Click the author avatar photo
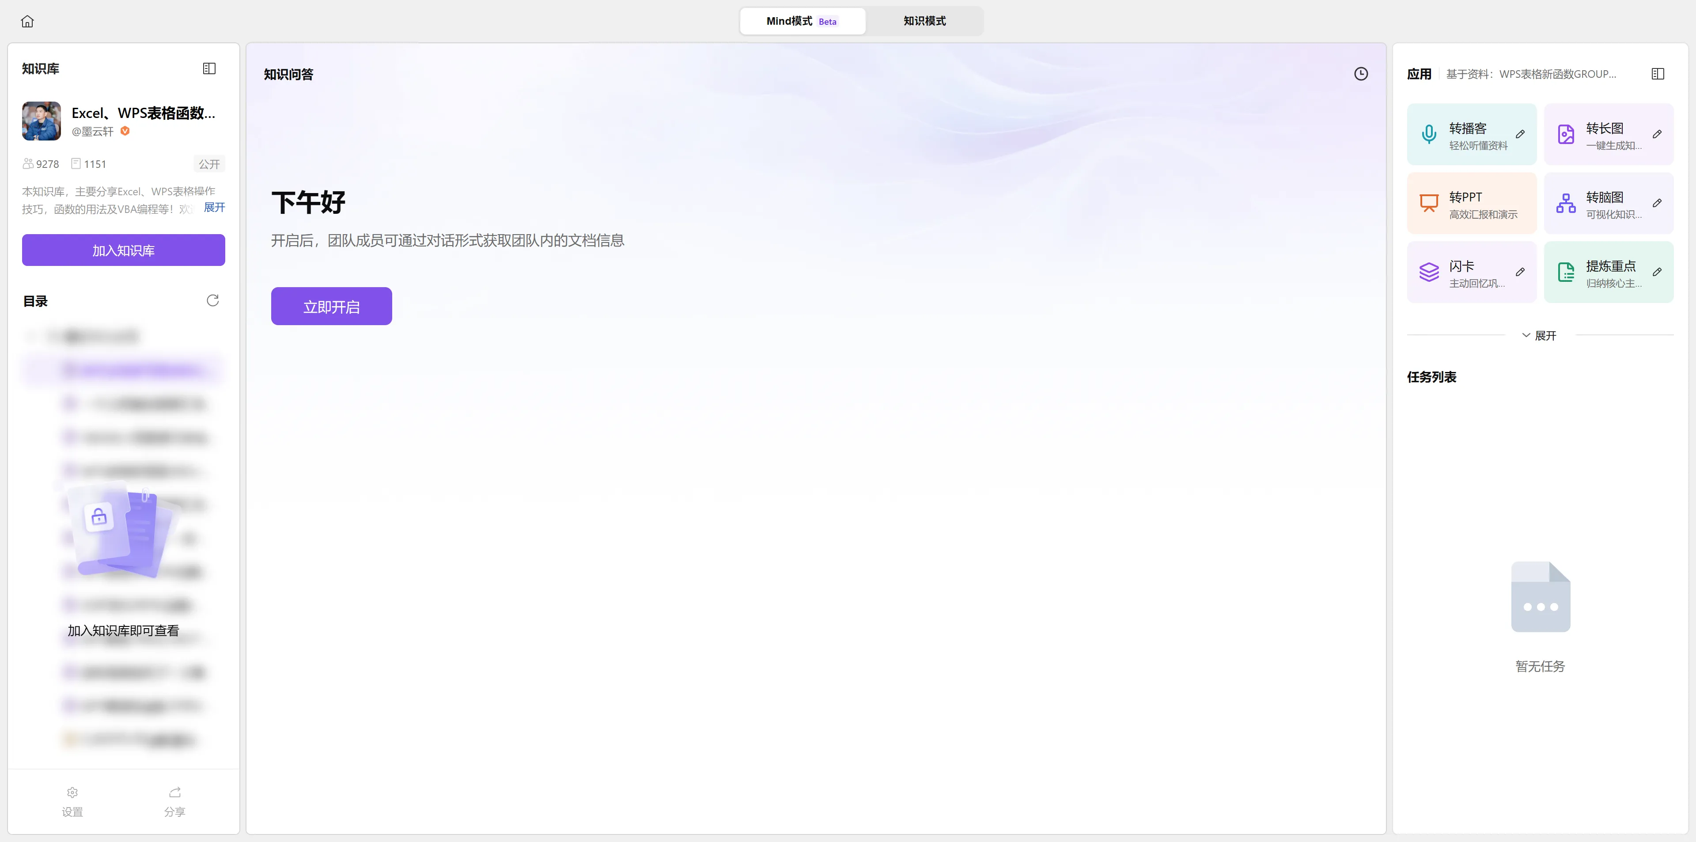Screen dimensions: 1696x842 click(x=42, y=121)
